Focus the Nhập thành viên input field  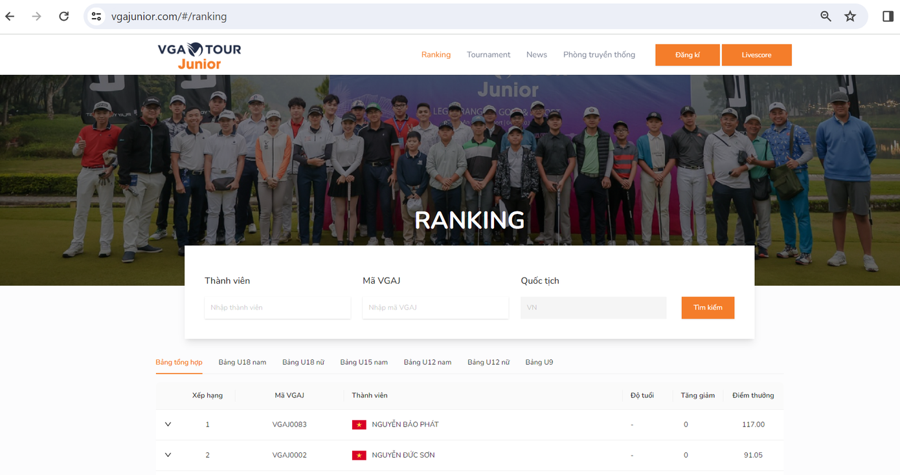[x=277, y=308]
